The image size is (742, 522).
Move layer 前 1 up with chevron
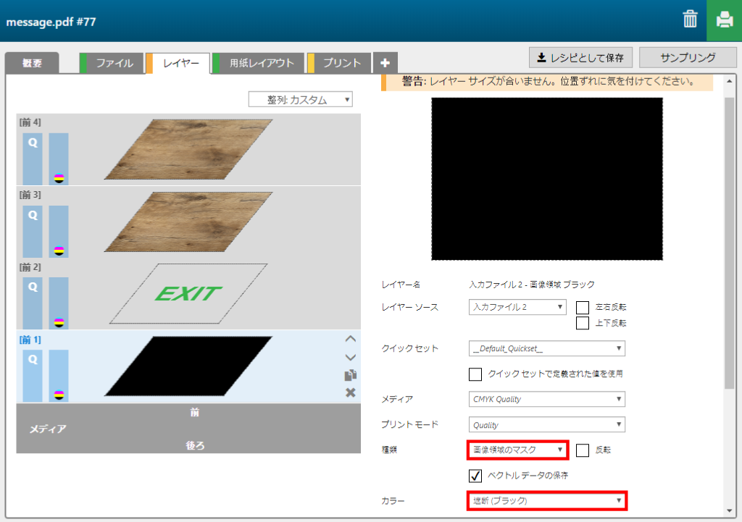350,339
